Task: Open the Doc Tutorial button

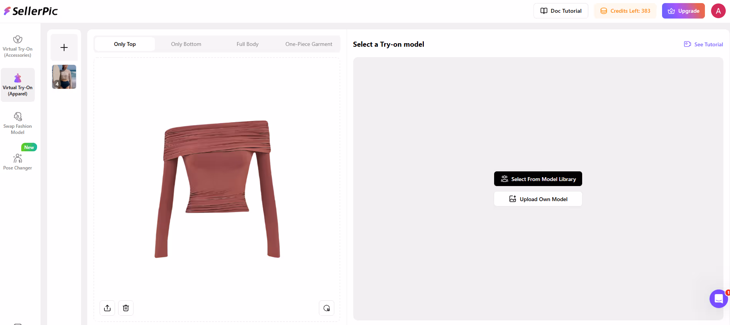Action: tap(561, 11)
